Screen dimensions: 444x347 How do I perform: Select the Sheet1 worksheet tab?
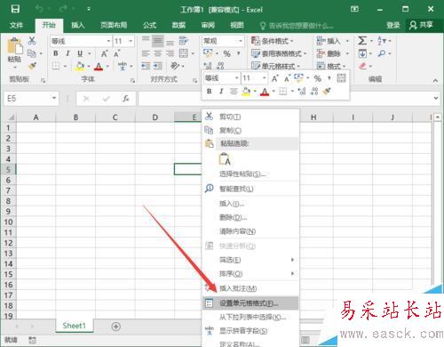point(74,326)
